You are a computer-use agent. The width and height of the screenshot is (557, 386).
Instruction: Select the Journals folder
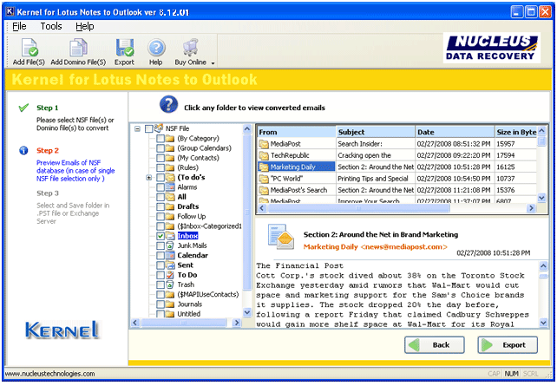(x=190, y=304)
